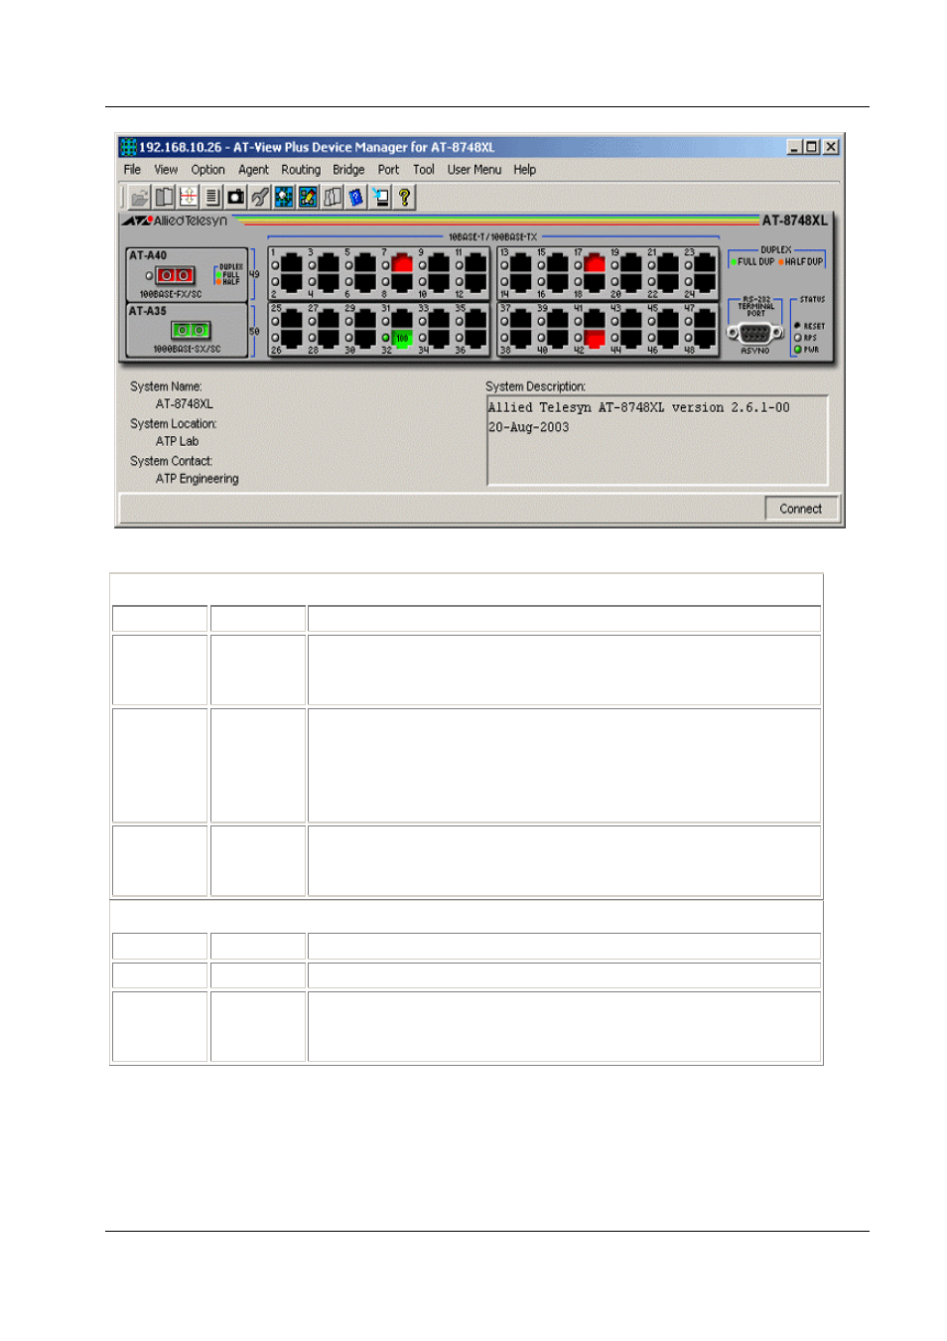Open the Tool menu
Image resolution: width=947 pixels, height=1341 pixels.
pos(424,170)
